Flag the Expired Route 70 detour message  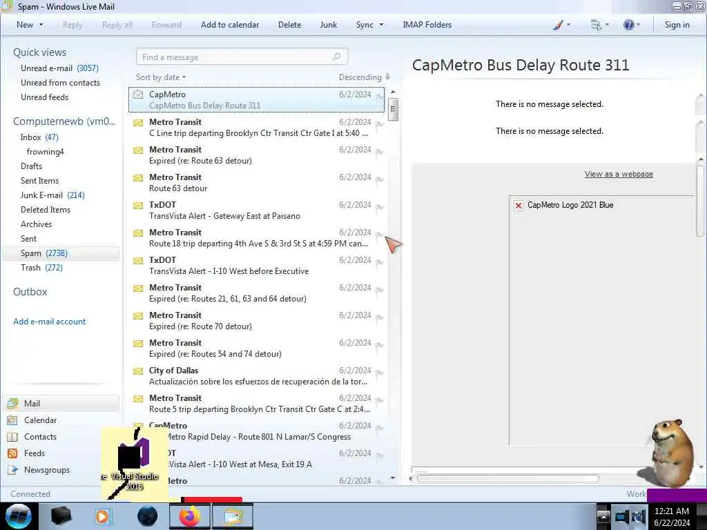[x=380, y=318]
